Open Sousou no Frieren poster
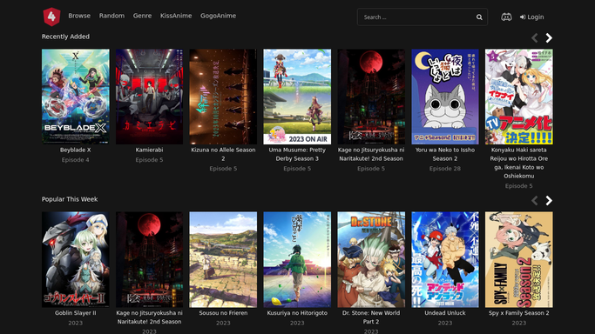 (x=223, y=259)
